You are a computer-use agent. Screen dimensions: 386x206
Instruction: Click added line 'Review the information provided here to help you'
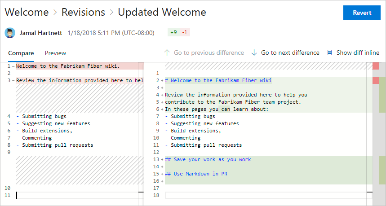tap(236, 95)
